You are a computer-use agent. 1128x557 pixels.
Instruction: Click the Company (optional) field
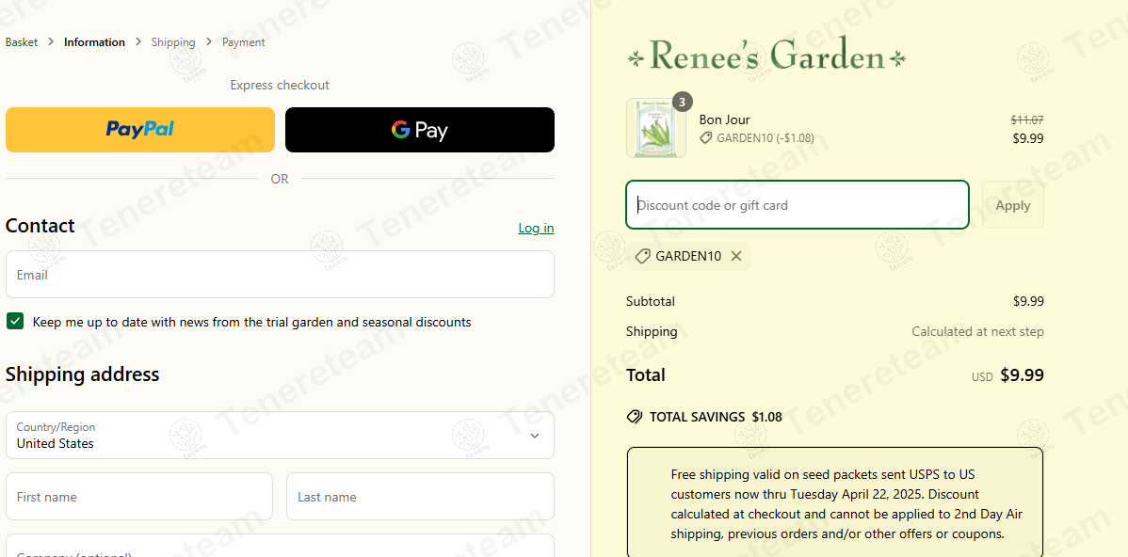280,546
